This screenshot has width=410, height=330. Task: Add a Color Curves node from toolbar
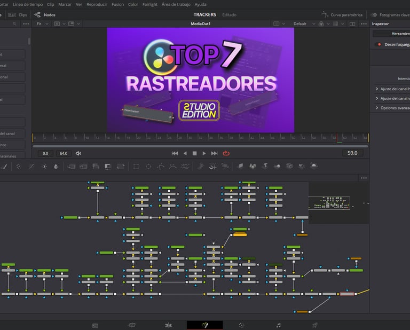point(31,166)
